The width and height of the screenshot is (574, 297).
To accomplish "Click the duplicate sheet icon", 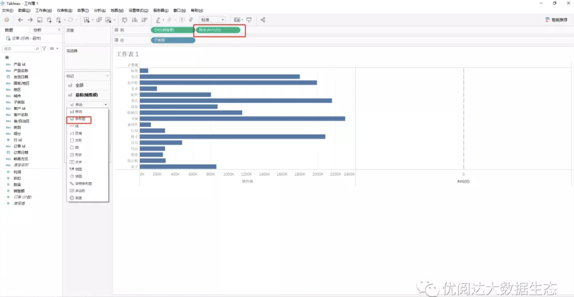I will (99, 20).
